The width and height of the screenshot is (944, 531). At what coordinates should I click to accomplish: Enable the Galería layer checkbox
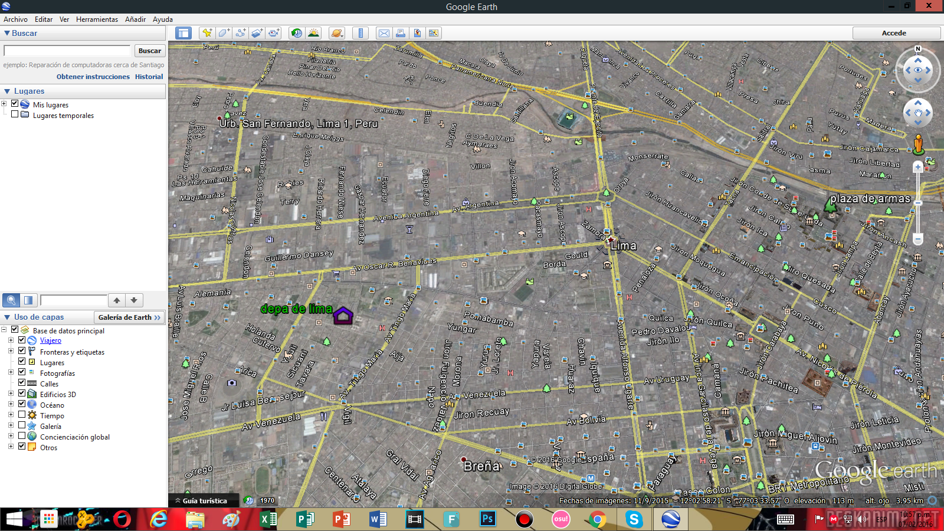[x=22, y=425]
